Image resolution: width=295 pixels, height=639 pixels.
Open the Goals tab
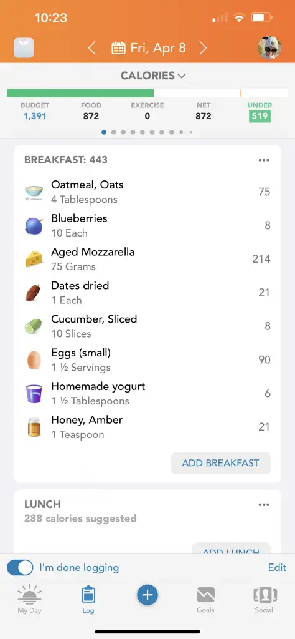(x=205, y=600)
